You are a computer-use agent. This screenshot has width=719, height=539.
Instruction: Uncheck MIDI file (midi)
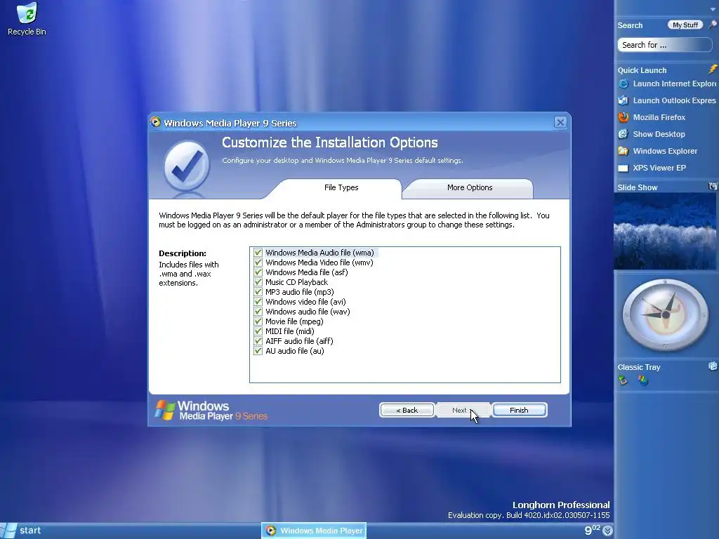tap(258, 331)
